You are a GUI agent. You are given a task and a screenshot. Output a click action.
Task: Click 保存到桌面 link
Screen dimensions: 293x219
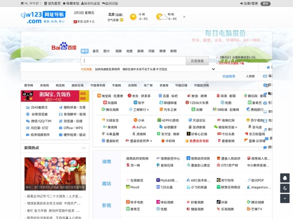90,3
